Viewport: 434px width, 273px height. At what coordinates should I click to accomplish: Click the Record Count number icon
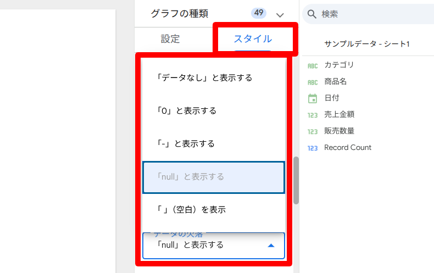(x=313, y=148)
